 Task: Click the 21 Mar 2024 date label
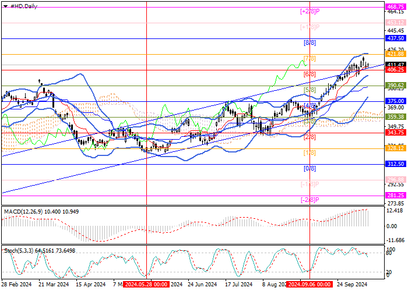tap(54, 284)
